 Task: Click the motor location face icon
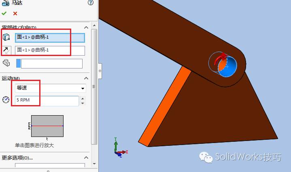click(6, 37)
